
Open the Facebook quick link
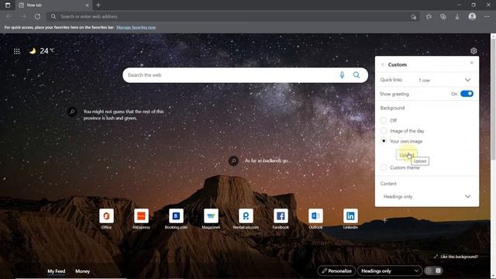[281, 219]
